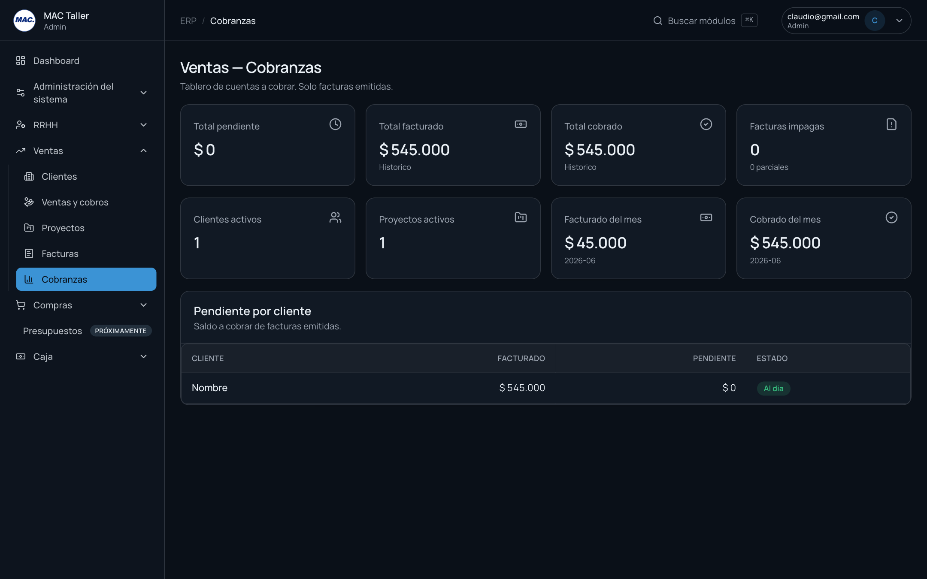The width and height of the screenshot is (927, 579).
Task: Click the Compras shopping cart icon
Action: [x=21, y=305]
